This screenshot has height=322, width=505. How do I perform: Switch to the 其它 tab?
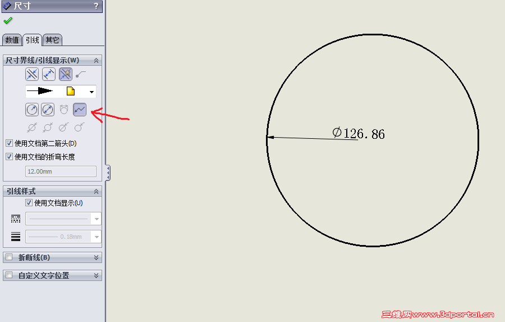pyautogui.click(x=52, y=40)
